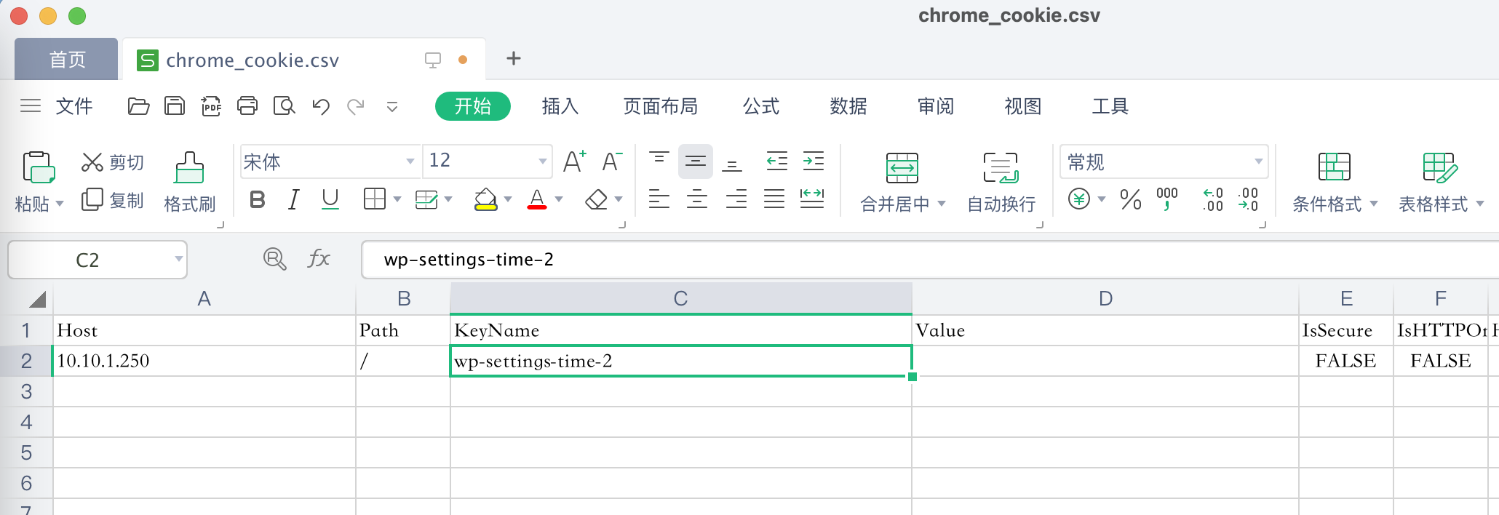Center text horizontally
Image resolution: width=1499 pixels, height=515 pixels.
click(x=697, y=199)
